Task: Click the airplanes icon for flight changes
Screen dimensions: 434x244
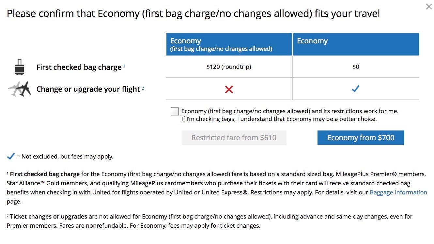Action: pos(20,89)
